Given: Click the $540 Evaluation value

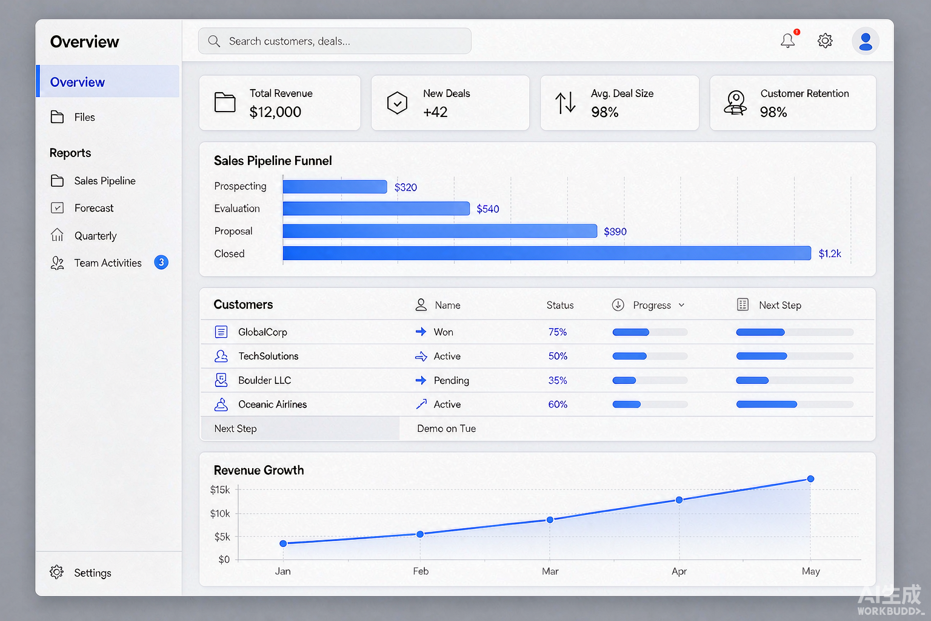Looking at the screenshot, I should tap(488, 209).
